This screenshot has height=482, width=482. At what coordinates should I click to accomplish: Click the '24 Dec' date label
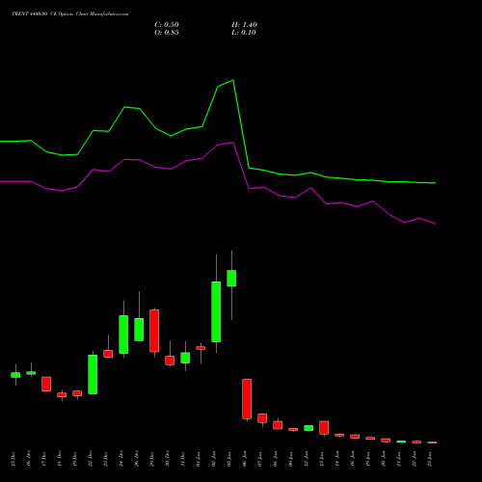tap(120, 459)
